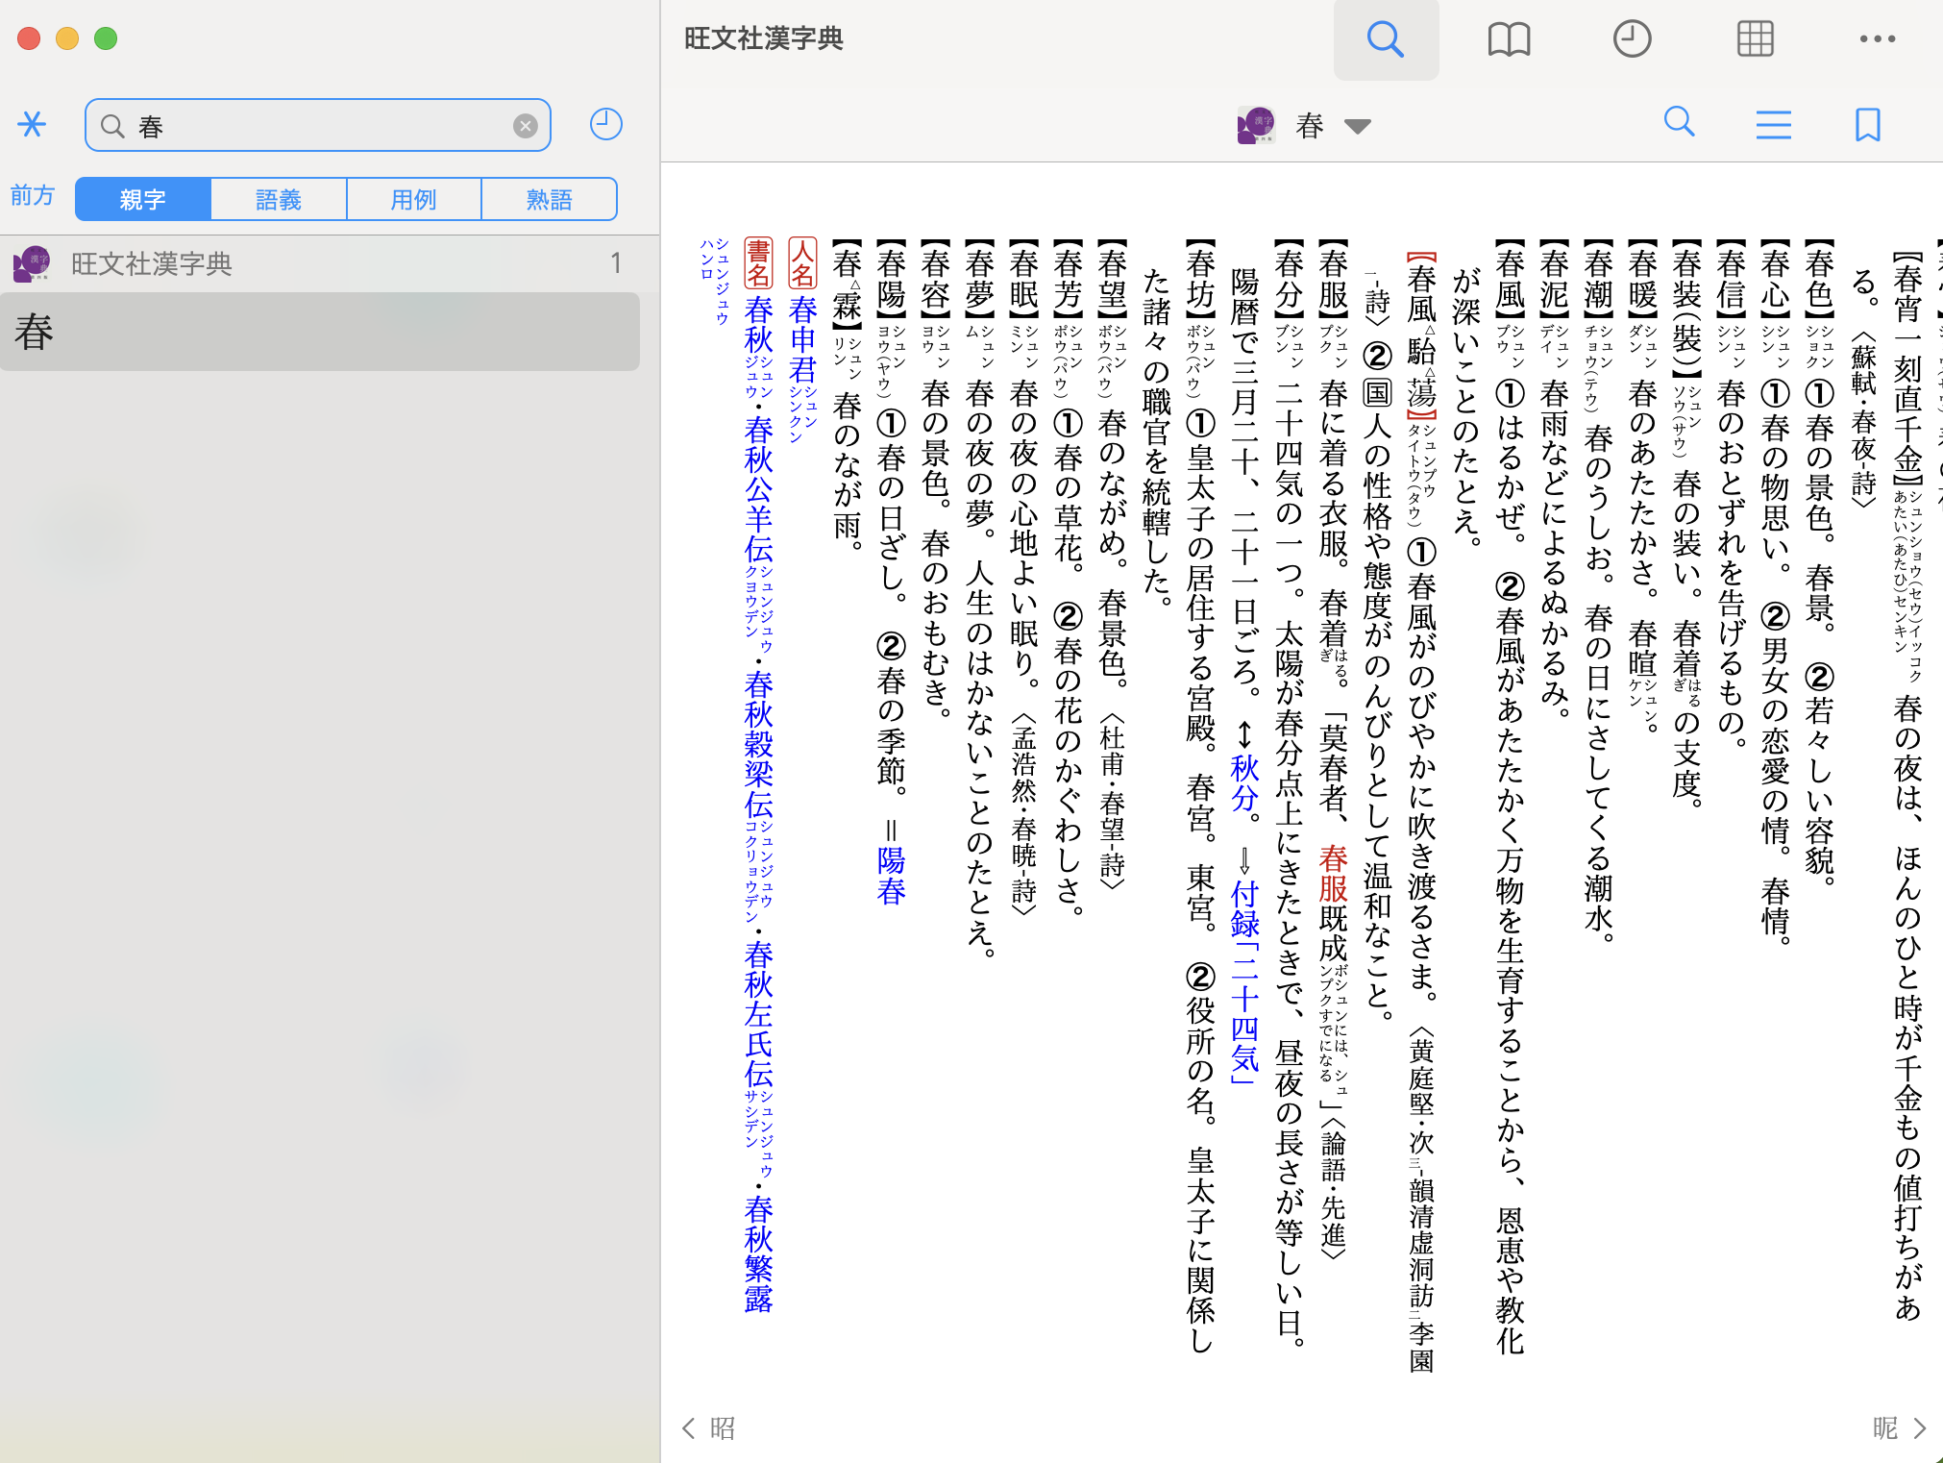
Task: Open the search view magnifier in top toolbar
Action: (x=1385, y=39)
